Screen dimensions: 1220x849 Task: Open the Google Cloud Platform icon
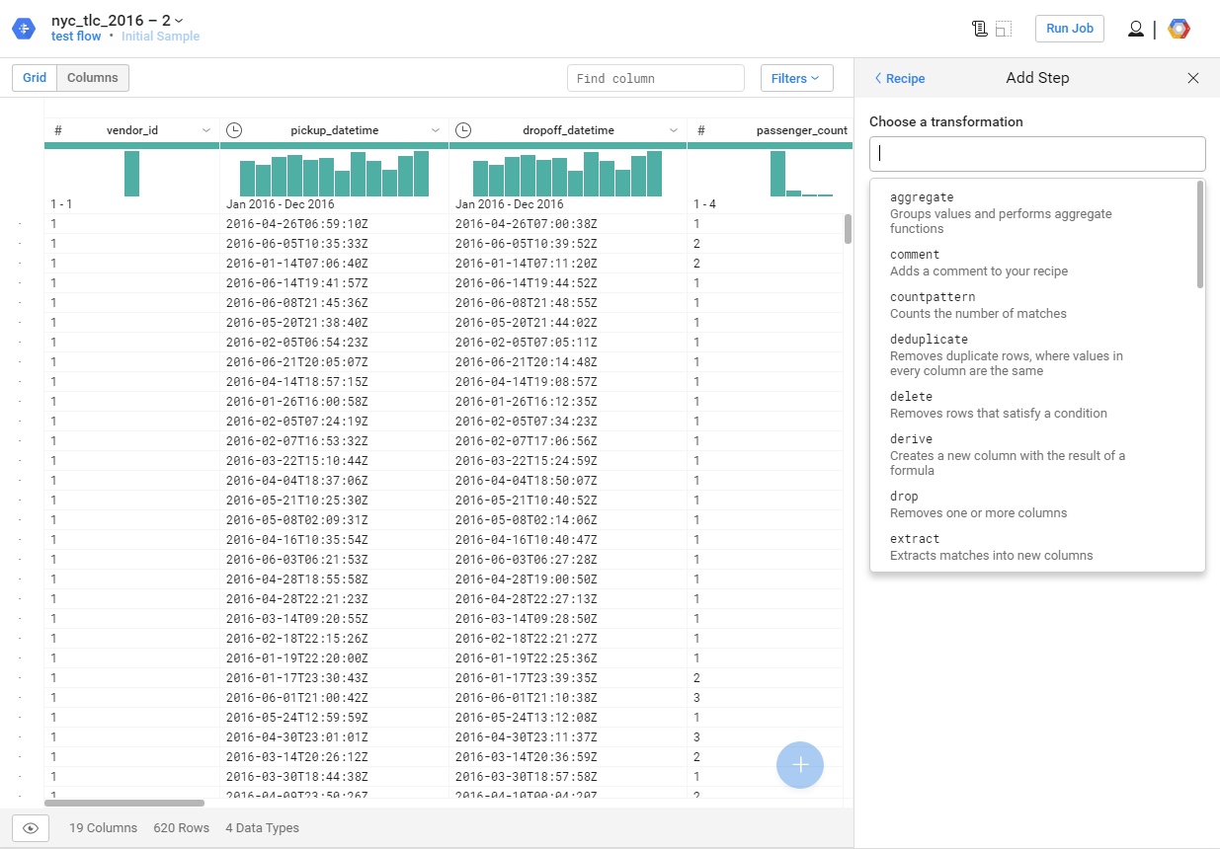(1179, 29)
